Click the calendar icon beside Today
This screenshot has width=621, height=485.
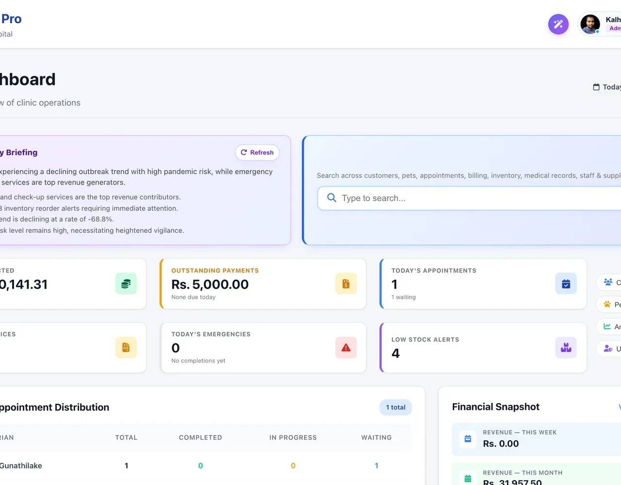[x=596, y=87]
